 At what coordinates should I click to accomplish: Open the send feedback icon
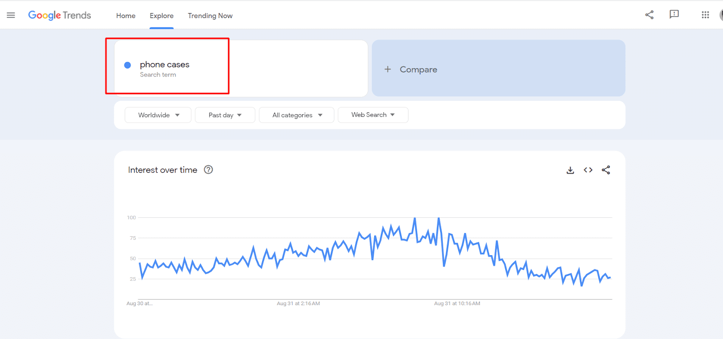[674, 14]
